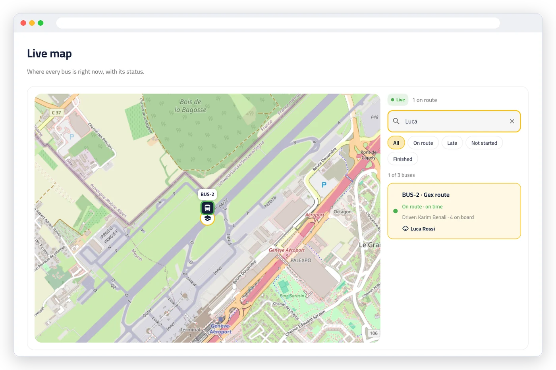Click the blue parking P icon near Octagon
Image resolution: width=556 pixels, height=370 pixels.
point(324,185)
